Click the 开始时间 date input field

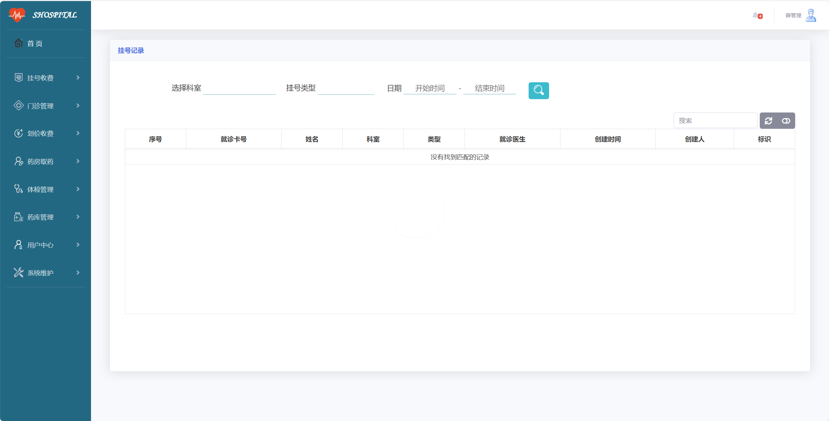pos(429,88)
